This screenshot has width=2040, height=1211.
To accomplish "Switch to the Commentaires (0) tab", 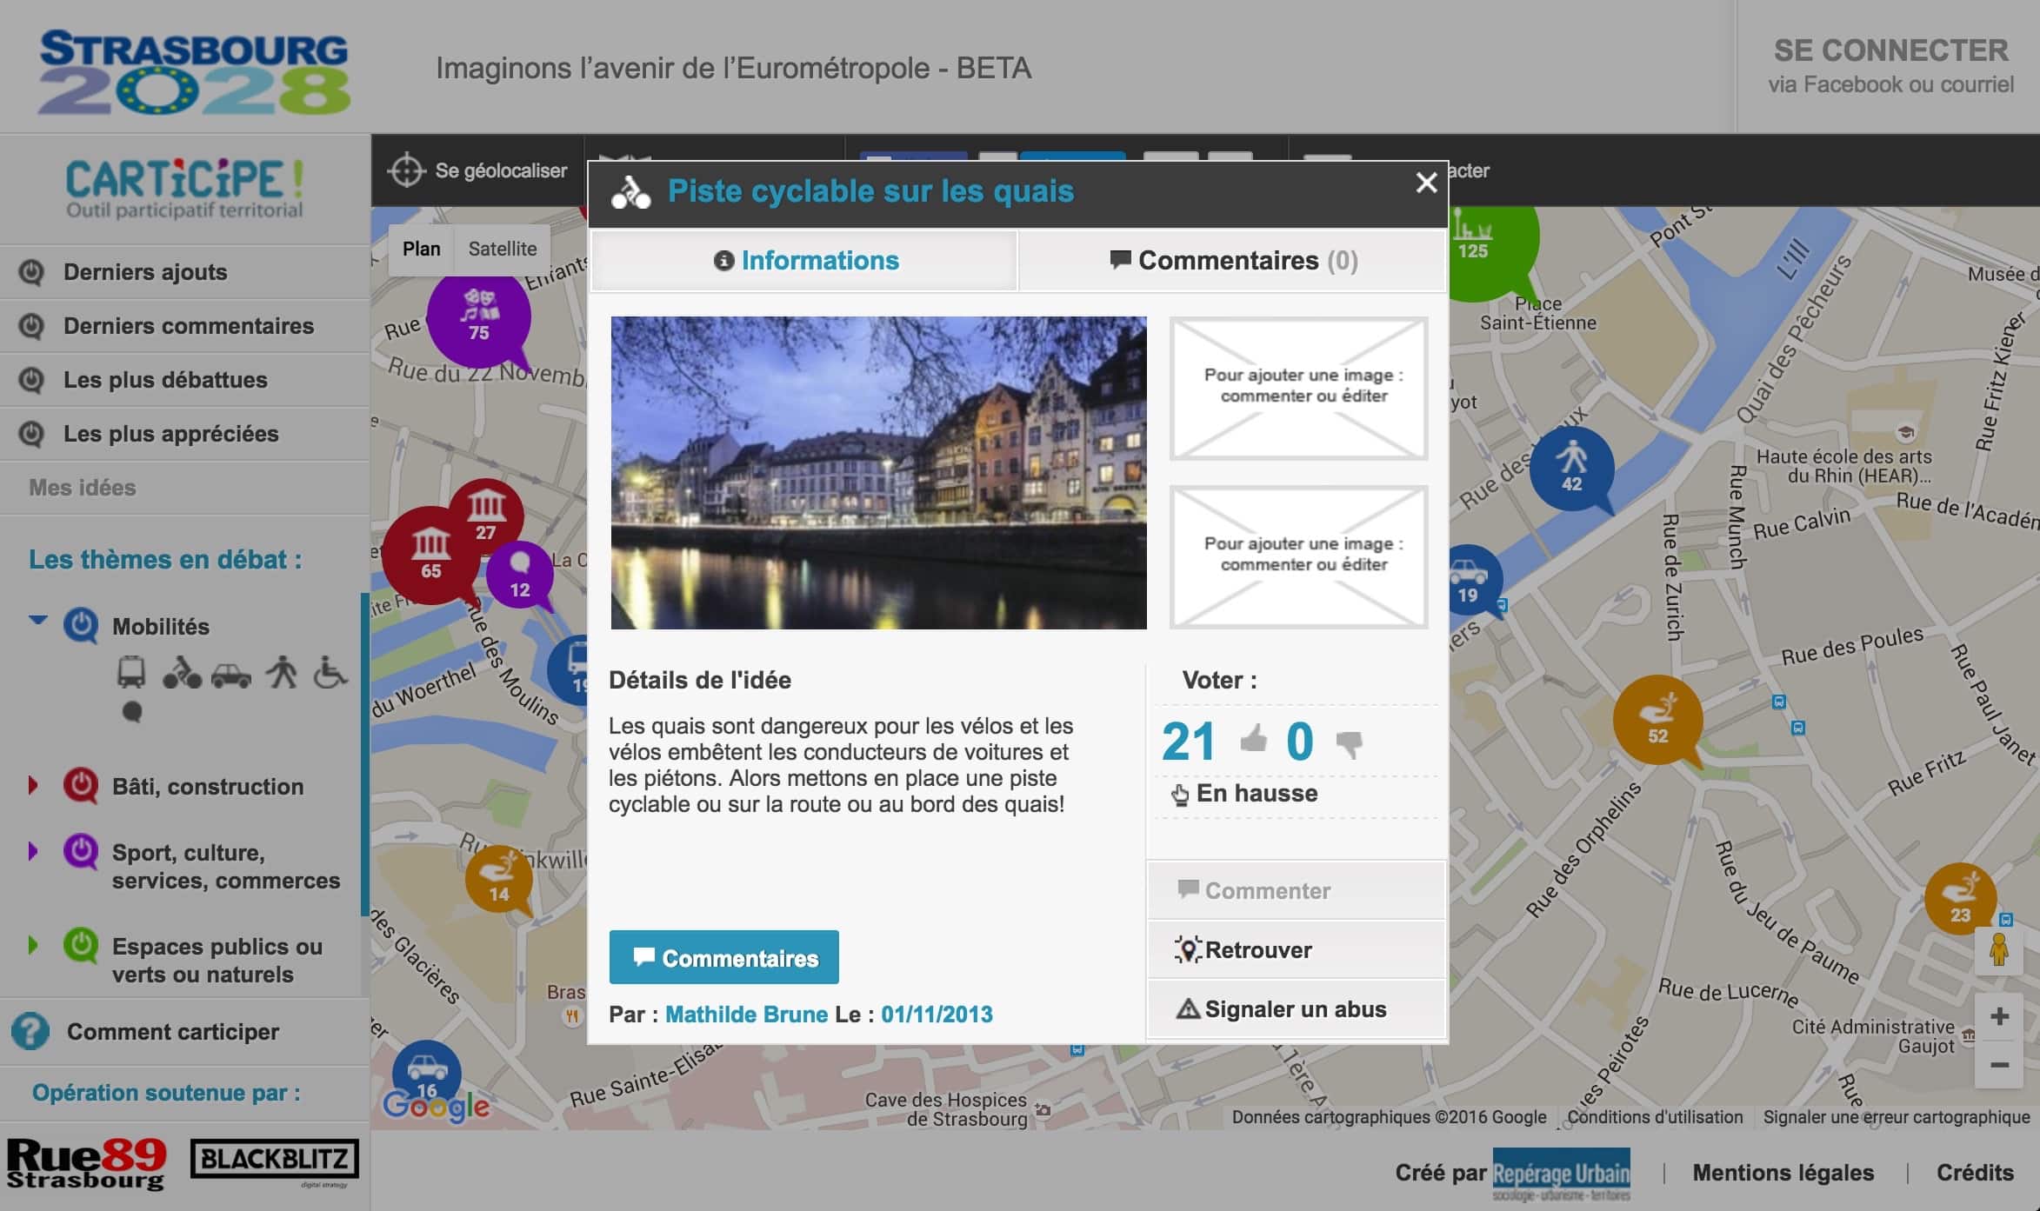I will click(x=1233, y=260).
